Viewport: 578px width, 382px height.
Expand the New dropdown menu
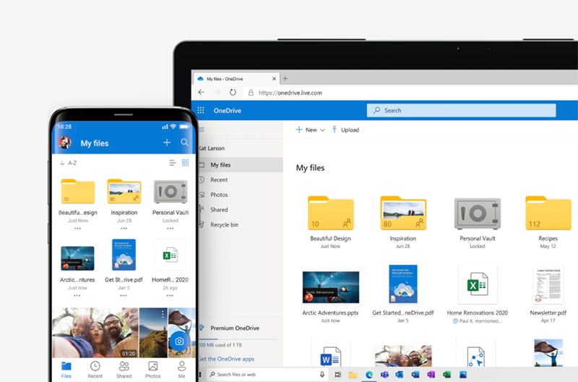[311, 130]
